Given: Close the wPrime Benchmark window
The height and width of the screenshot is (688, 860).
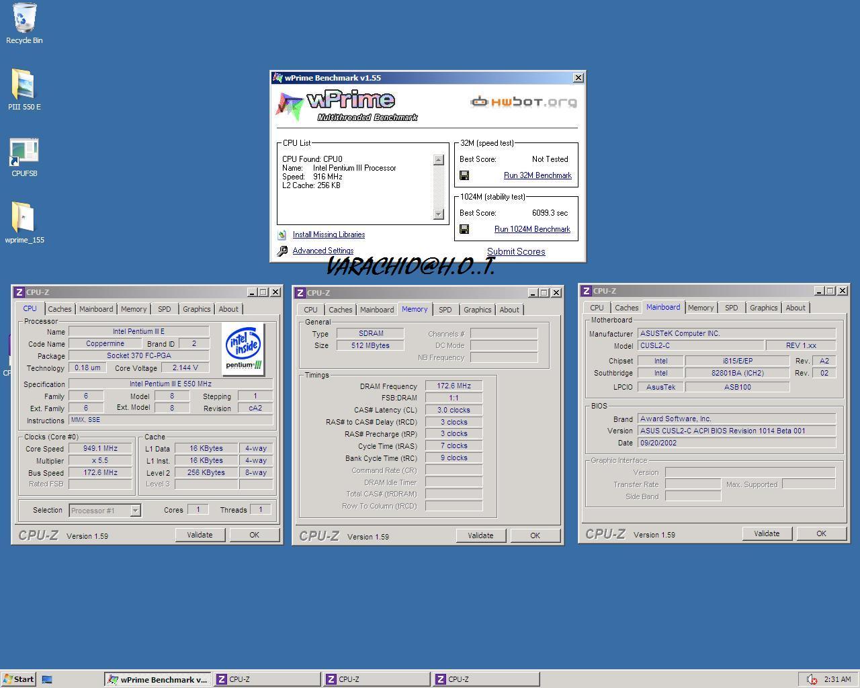Looking at the screenshot, I should [x=578, y=78].
